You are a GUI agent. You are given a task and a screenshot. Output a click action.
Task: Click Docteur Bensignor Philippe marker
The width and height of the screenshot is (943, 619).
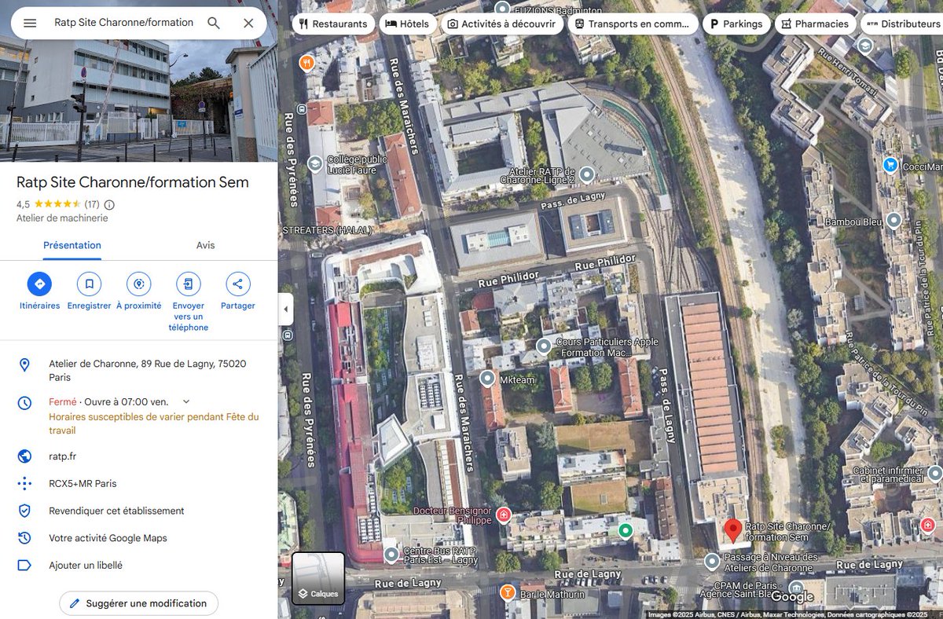pyautogui.click(x=504, y=515)
